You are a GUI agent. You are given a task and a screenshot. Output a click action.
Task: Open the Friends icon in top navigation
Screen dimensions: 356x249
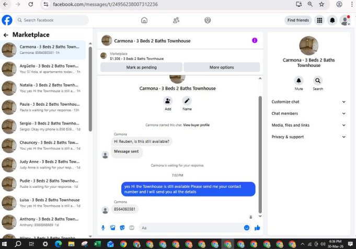[x=176, y=20]
